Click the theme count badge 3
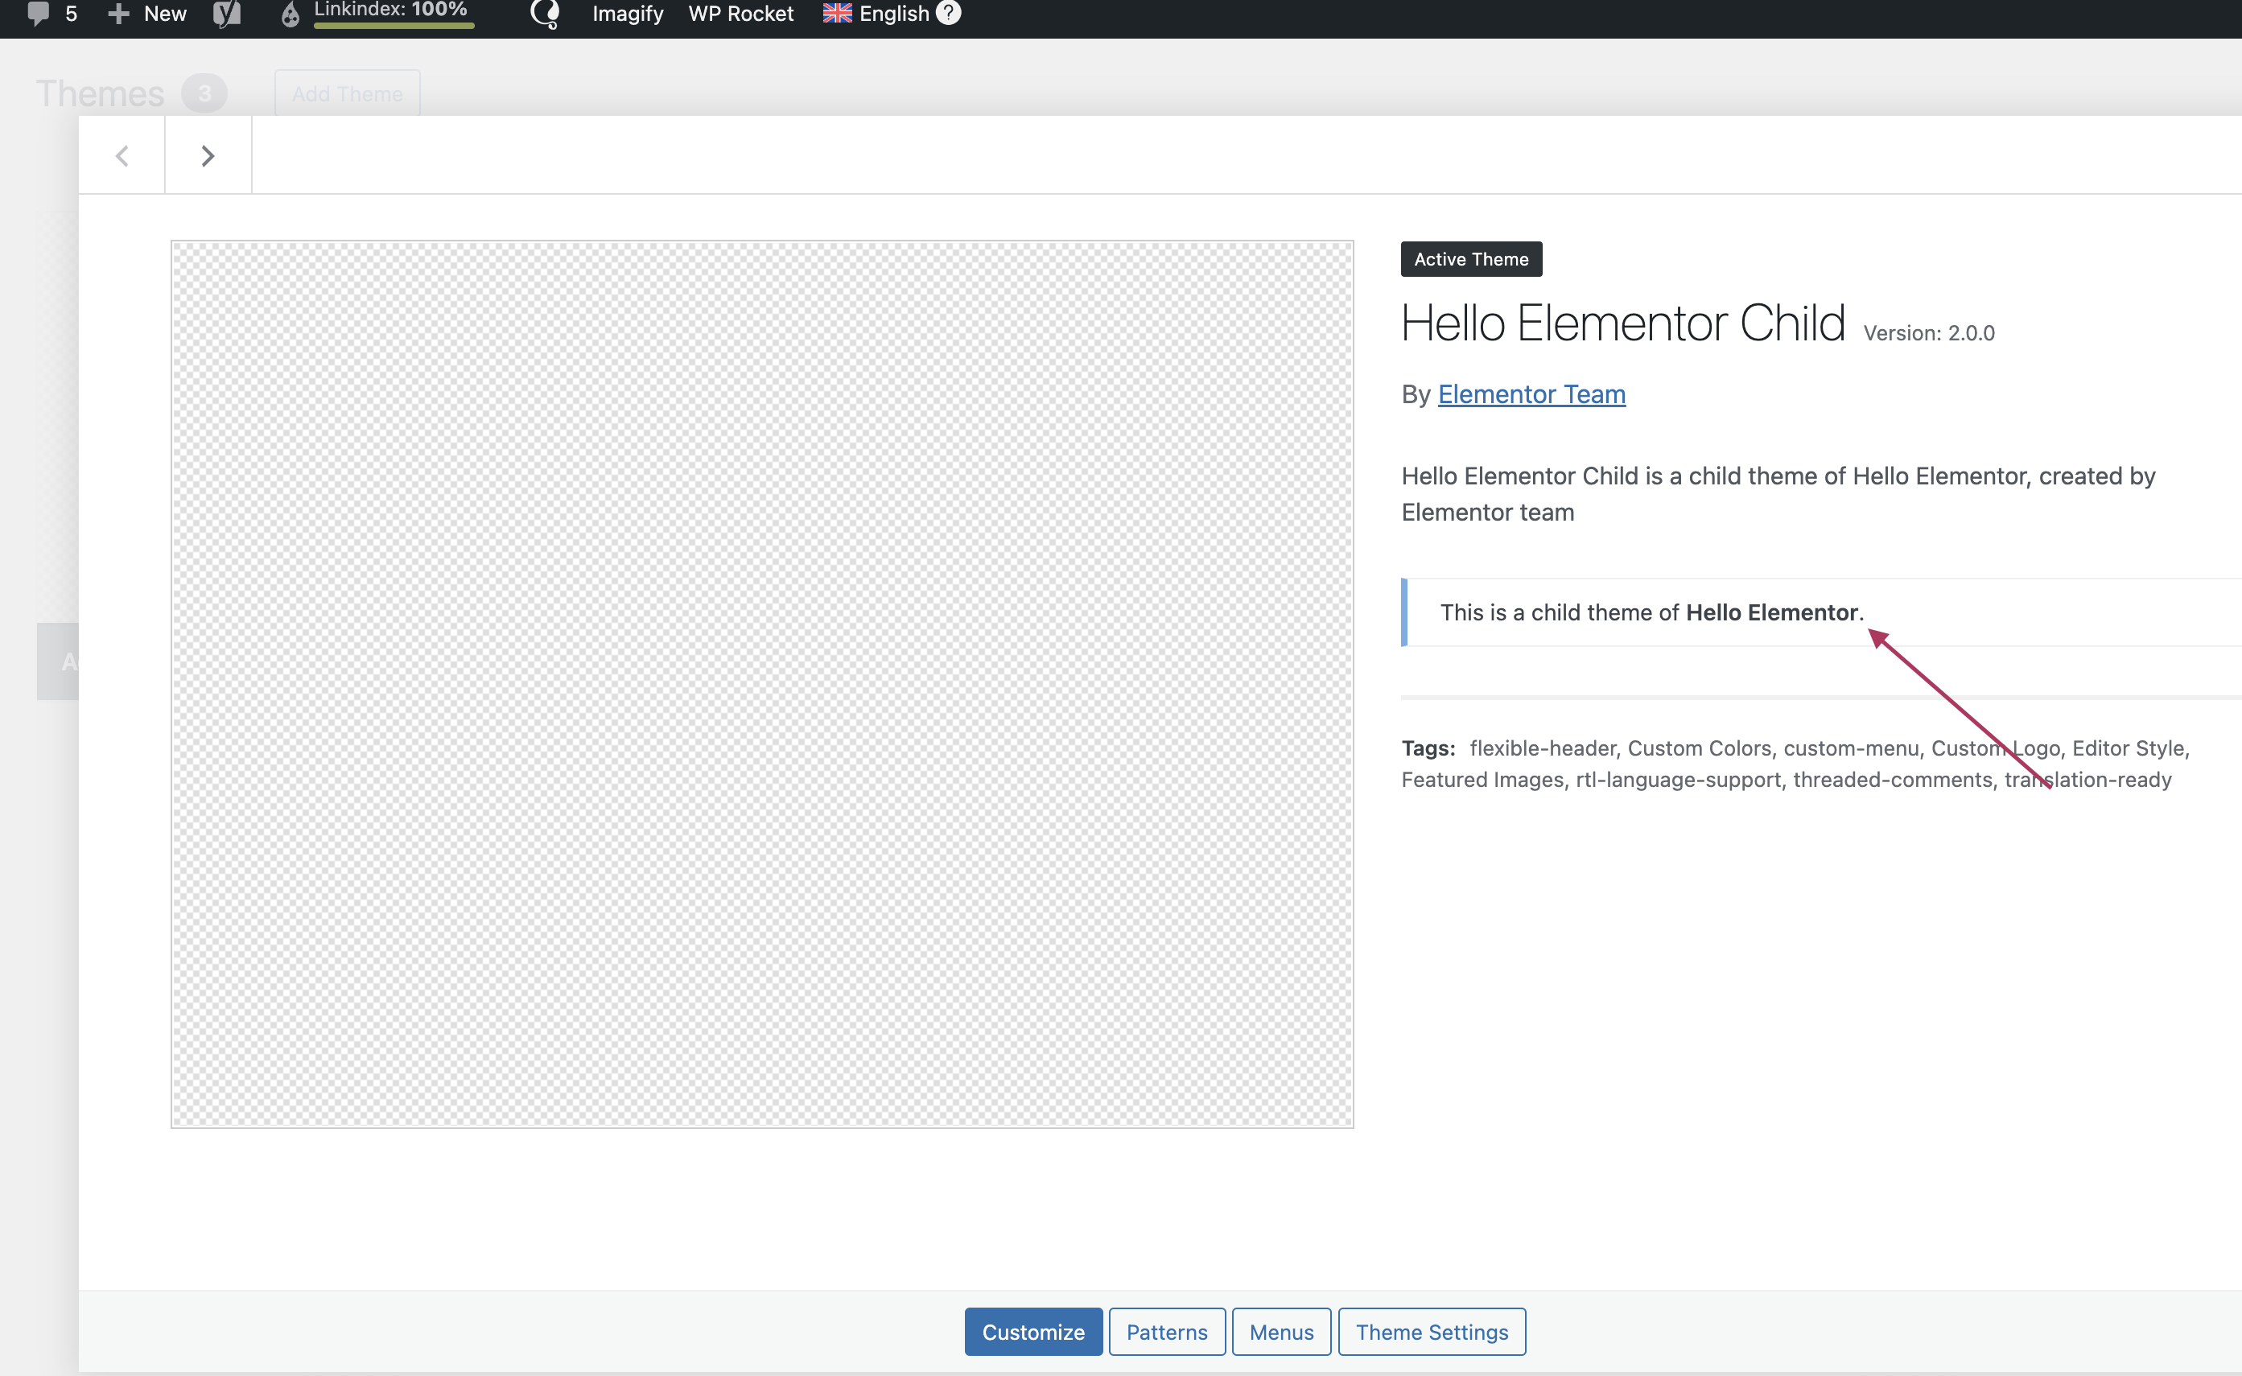This screenshot has width=2242, height=1376. [204, 93]
